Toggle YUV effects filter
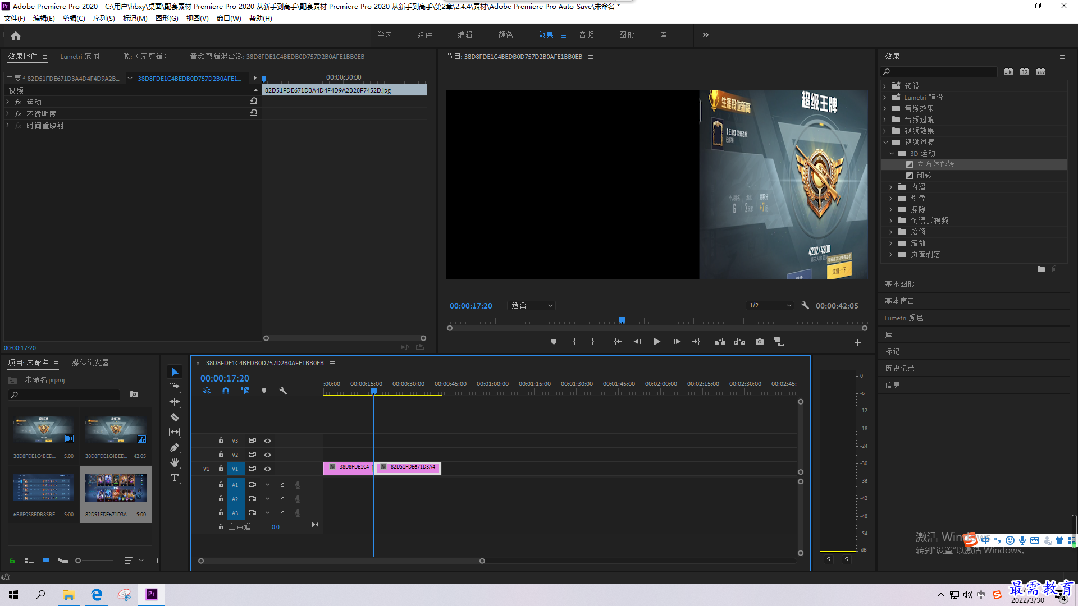The height and width of the screenshot is (606, 1078). click(x=1041, y=72)
